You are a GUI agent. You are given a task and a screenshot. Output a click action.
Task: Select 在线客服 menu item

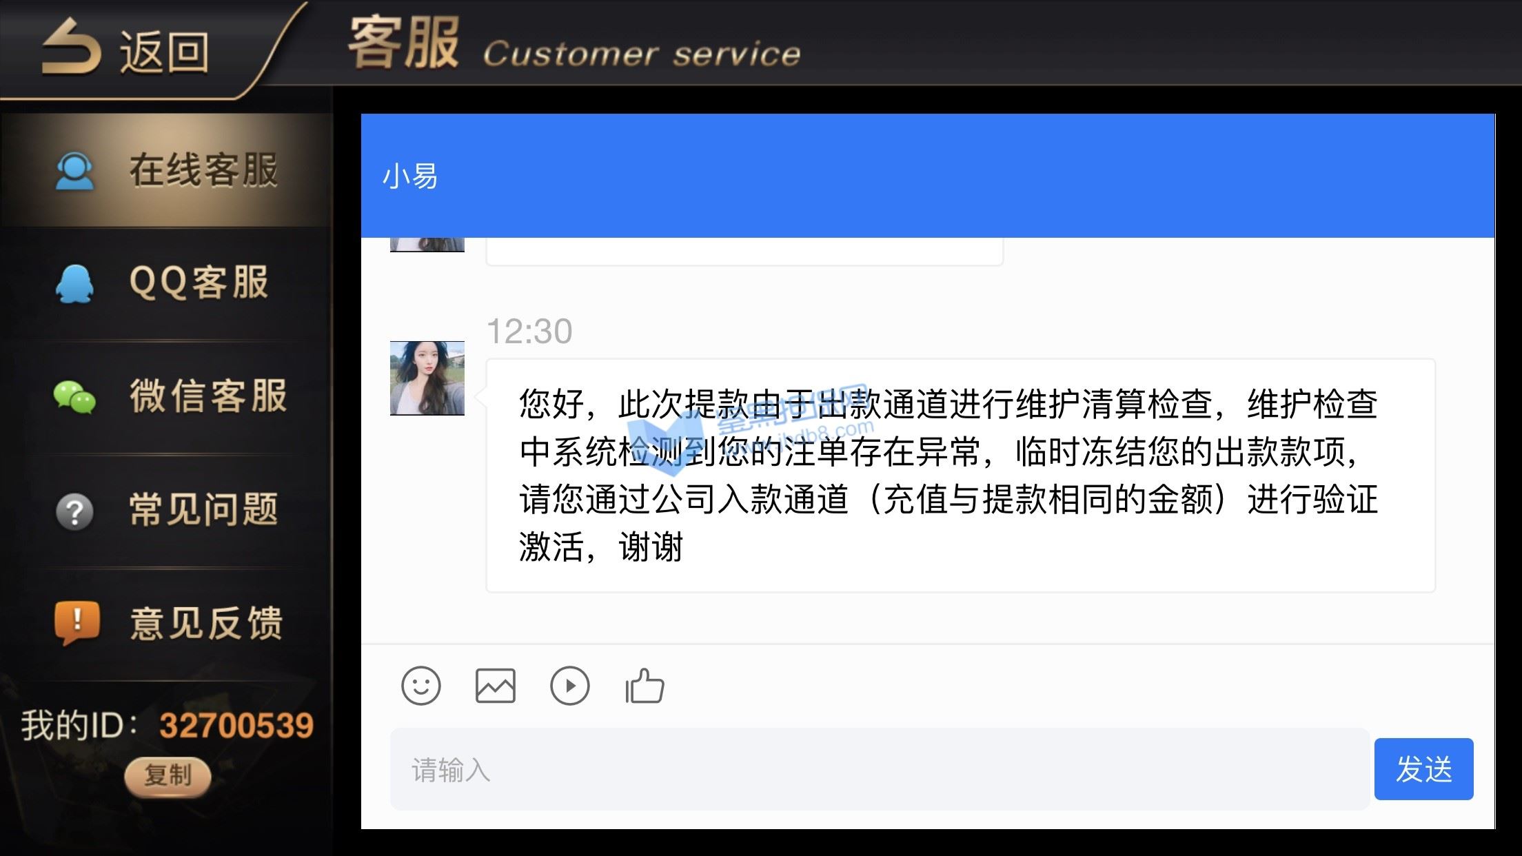(166, 171)
